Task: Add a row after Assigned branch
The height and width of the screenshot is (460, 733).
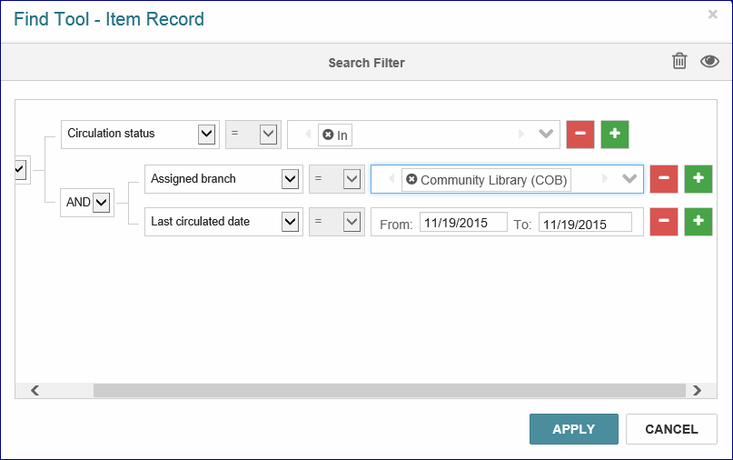Action: [698, 179]
